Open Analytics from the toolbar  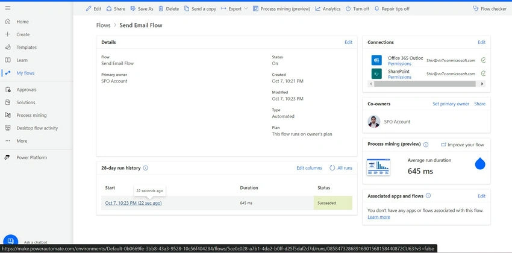click(328, 9)
